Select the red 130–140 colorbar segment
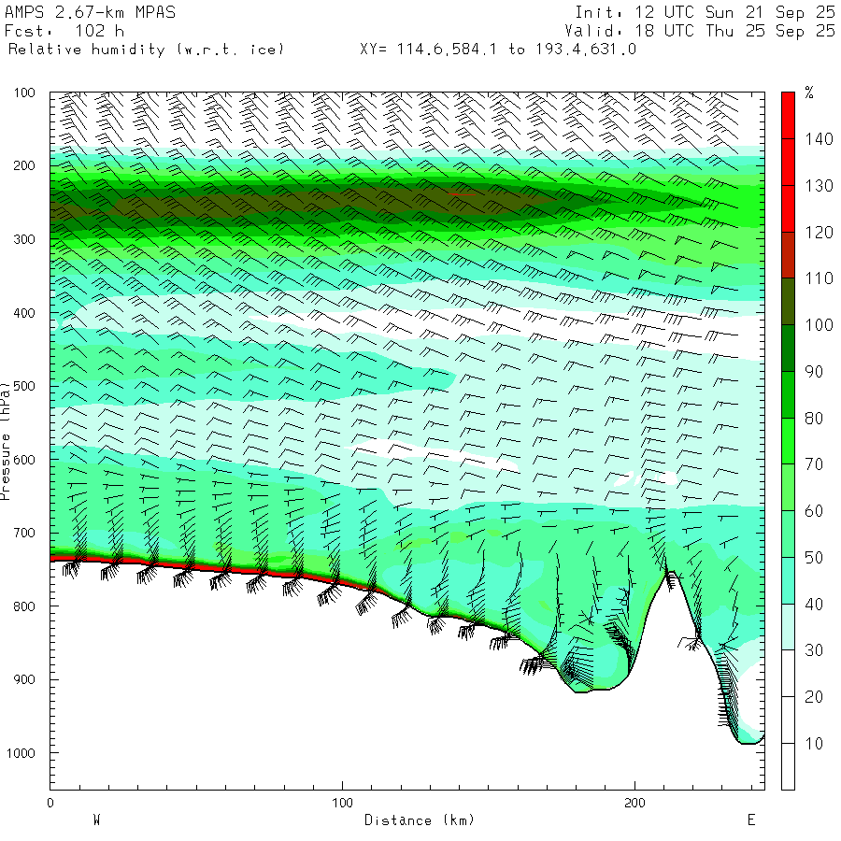The image size is (841, 841). coord(788,162)
